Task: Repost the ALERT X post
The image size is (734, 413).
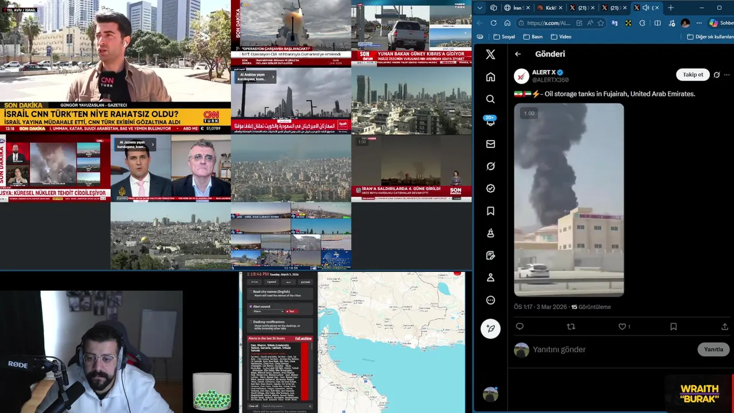Action: (571, 326)
